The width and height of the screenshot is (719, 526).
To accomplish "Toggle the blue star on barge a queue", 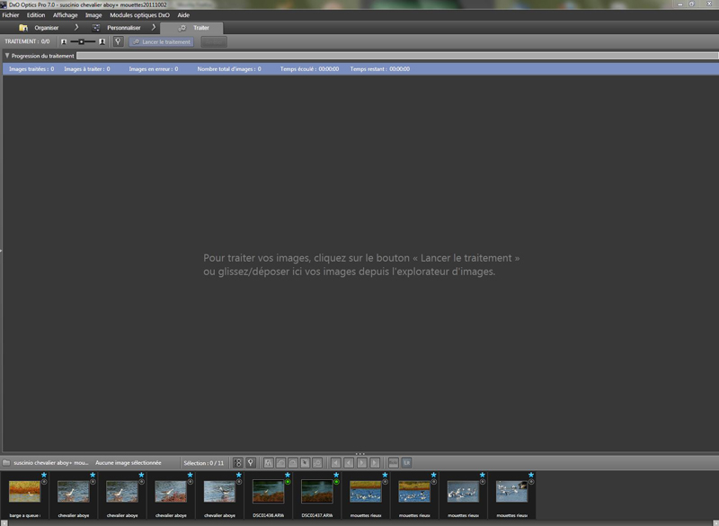I will (44, 475).
